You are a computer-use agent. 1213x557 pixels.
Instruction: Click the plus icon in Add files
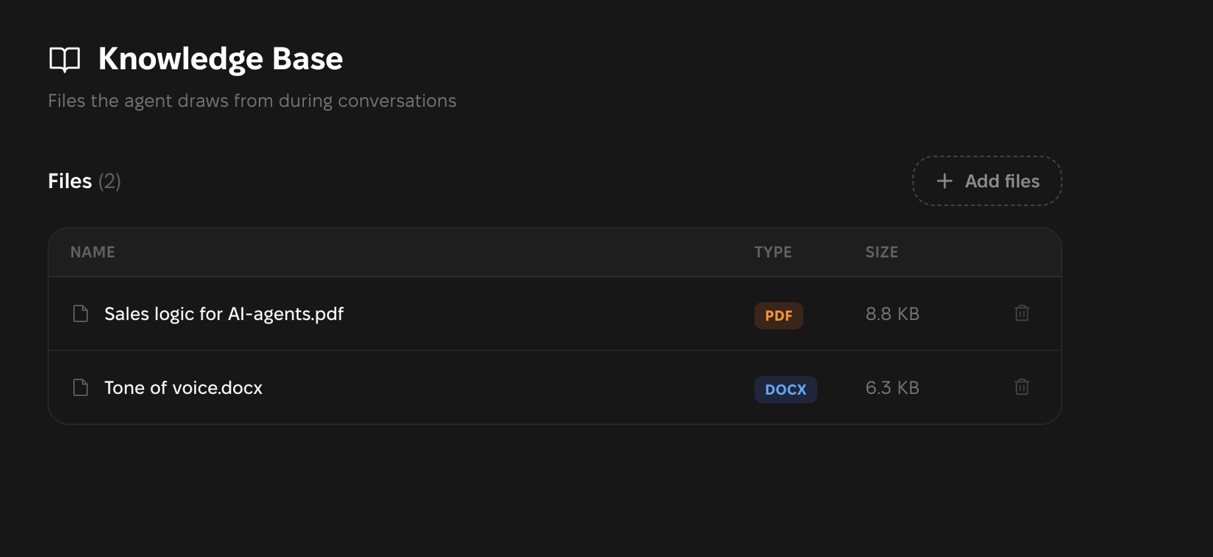click(945, 181)
